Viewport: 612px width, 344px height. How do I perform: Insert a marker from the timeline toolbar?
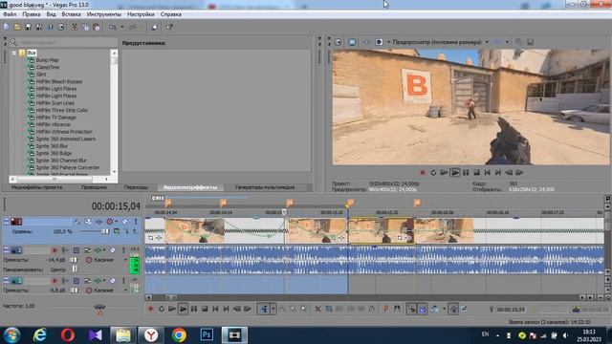coord(386,309)
